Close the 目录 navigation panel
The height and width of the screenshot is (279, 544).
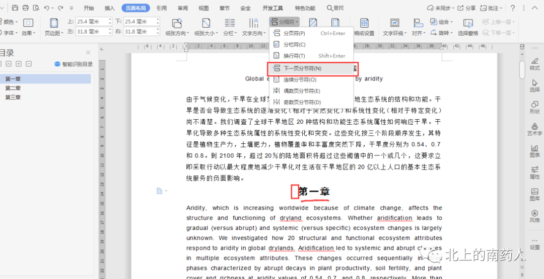tap(88, 53)
